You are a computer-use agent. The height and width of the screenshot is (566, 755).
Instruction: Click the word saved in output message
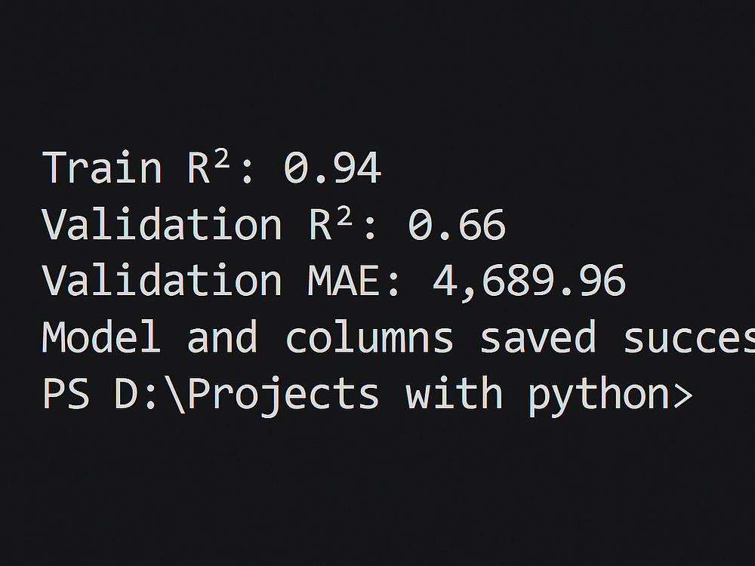click(538, 337)
